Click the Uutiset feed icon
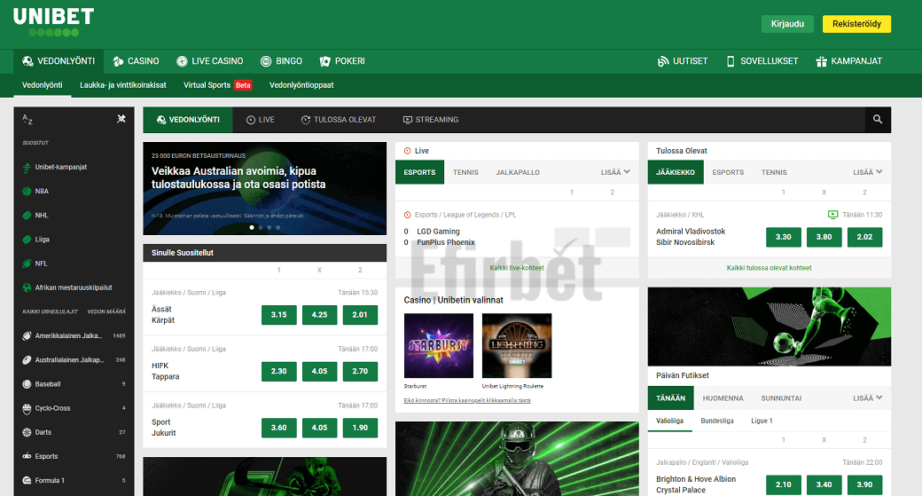Screen dimensions: 922x496 click(663, 61)
